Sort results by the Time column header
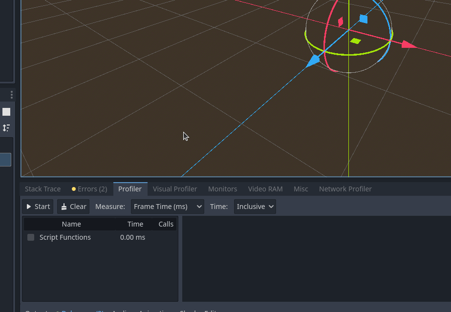This screenshot has width=451, height=312. pyautogui.click(x=135, y=224)
